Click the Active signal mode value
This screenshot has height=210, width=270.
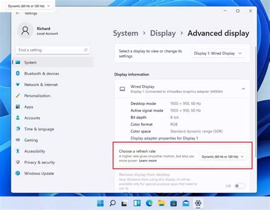coord(186,111)
